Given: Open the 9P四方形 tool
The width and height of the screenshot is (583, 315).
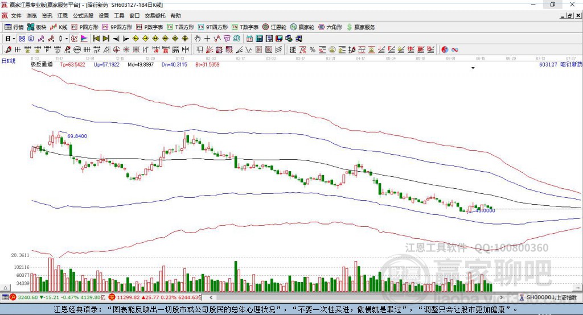Looking at the screenshot, I should (x=117, y=27).
